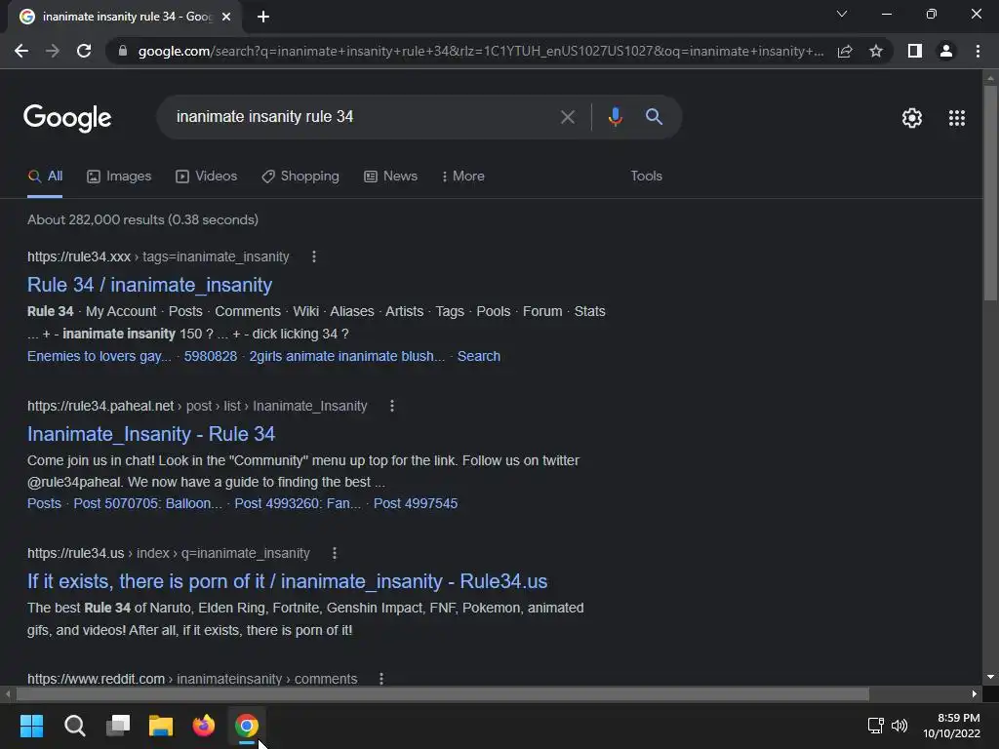Click the reddit.com inanimateinsanity comments URL
The width and height of the screenshot is (999, 749).
[x=192, y=679]
